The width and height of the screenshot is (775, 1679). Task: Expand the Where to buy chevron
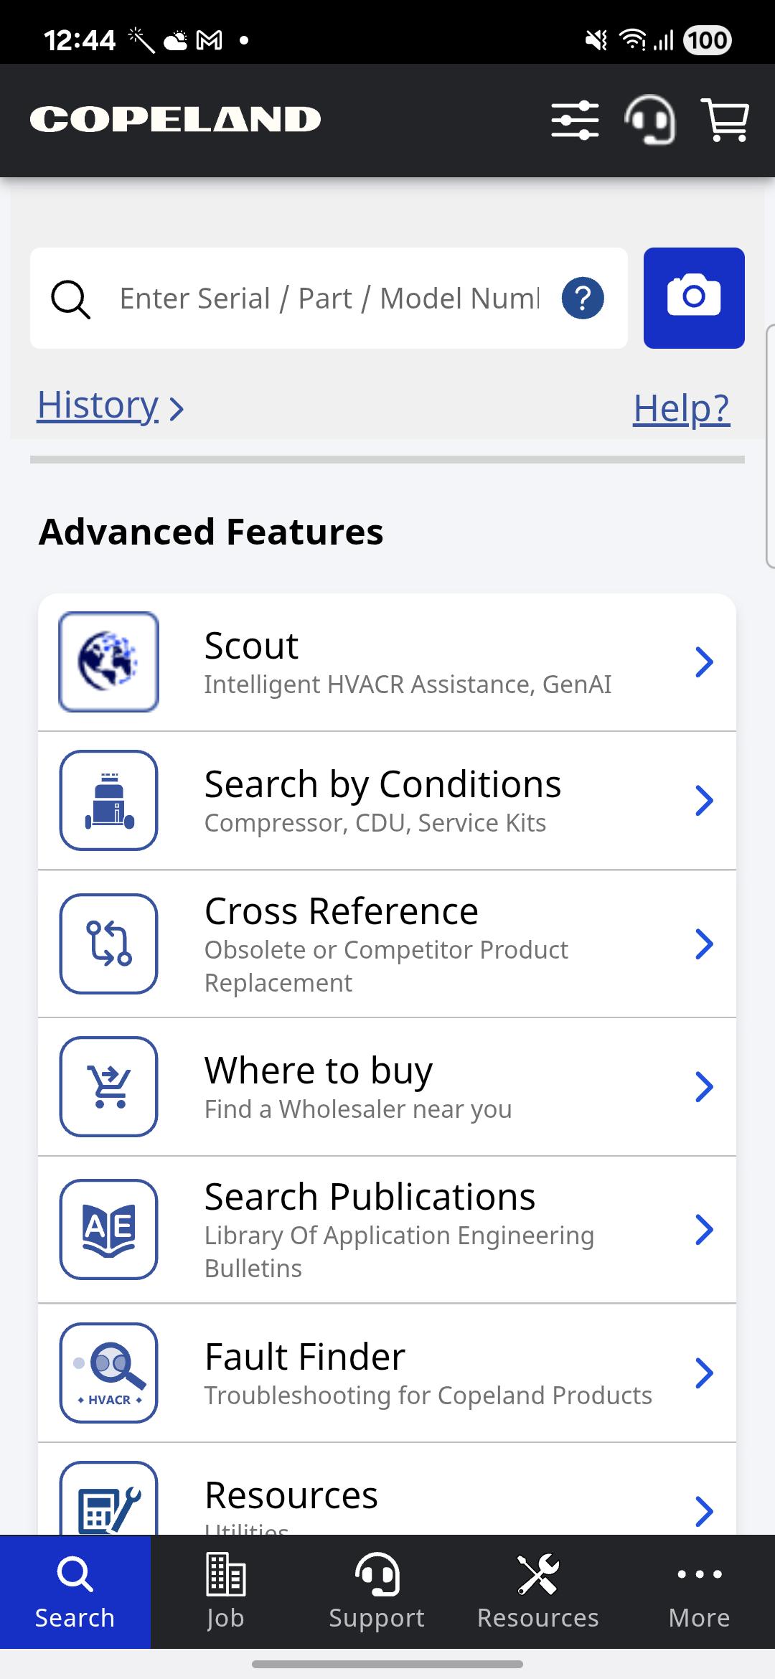point(704,1086)
